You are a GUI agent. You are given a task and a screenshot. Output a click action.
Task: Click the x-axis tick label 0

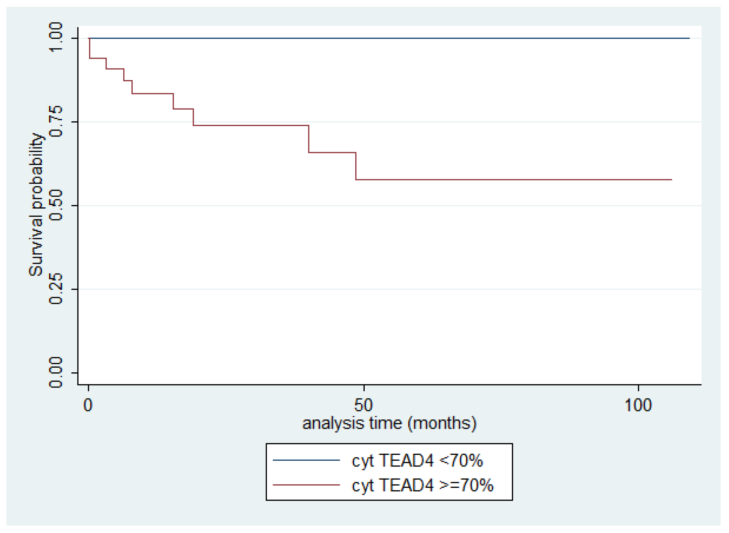pos(88,405)
